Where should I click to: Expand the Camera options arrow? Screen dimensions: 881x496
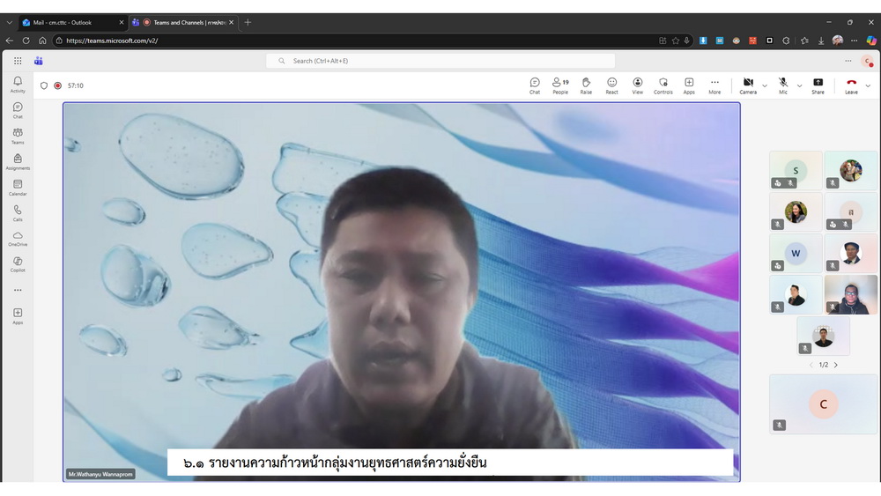tap(765, 85)
